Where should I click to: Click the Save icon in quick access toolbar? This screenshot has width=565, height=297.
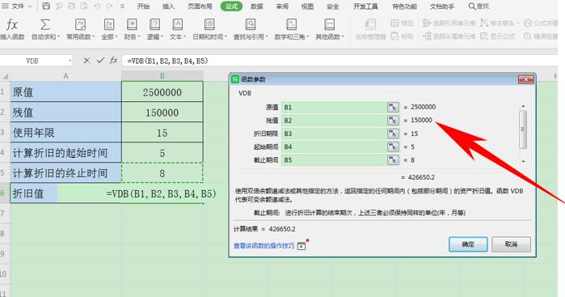[46, 6]
